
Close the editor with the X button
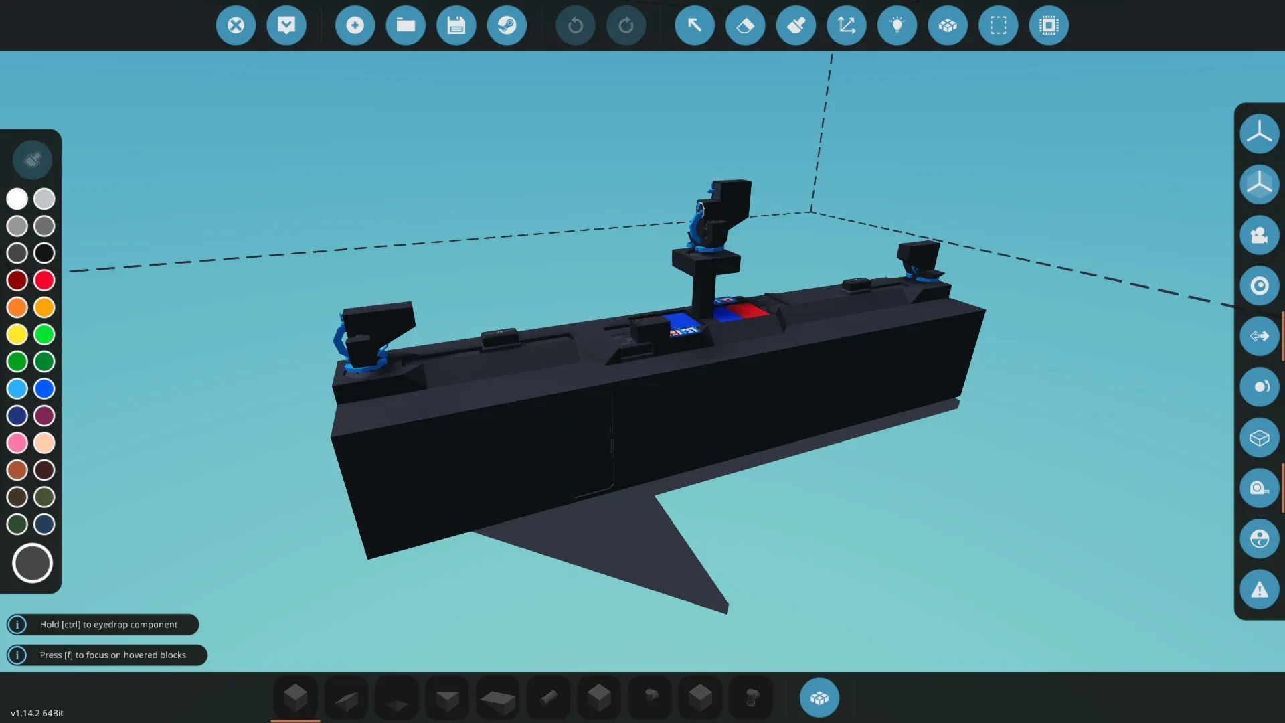click(x=236, y=25)
